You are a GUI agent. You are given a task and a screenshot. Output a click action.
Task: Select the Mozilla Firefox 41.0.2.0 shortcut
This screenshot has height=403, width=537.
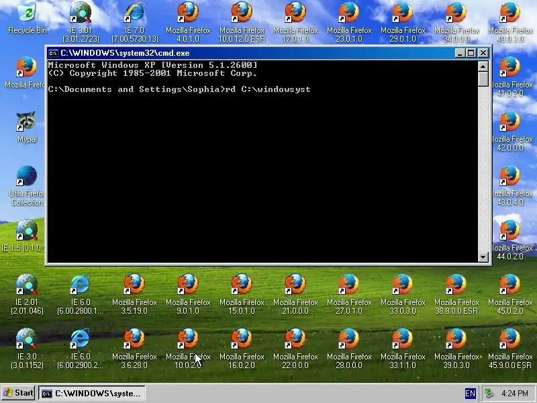(510, 77)
